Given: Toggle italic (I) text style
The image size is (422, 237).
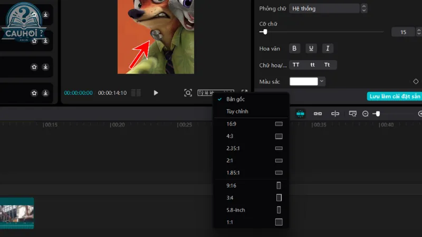Looking at the screenshot, I should [x=328, y=48].
